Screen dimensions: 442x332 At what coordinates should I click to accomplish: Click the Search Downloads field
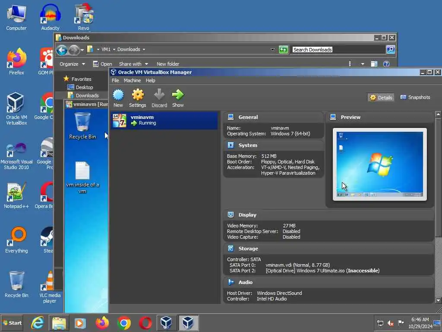click(x=338, y=50)
